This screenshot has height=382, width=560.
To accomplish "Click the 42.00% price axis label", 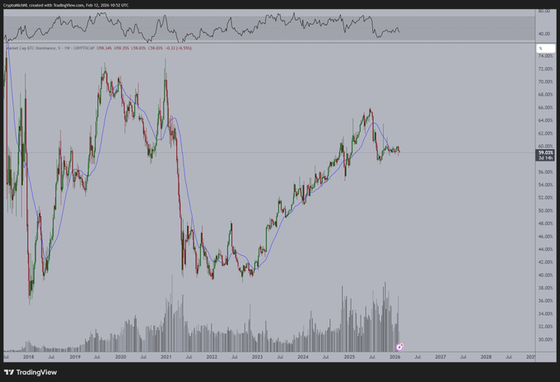I will tap(545, 262).
